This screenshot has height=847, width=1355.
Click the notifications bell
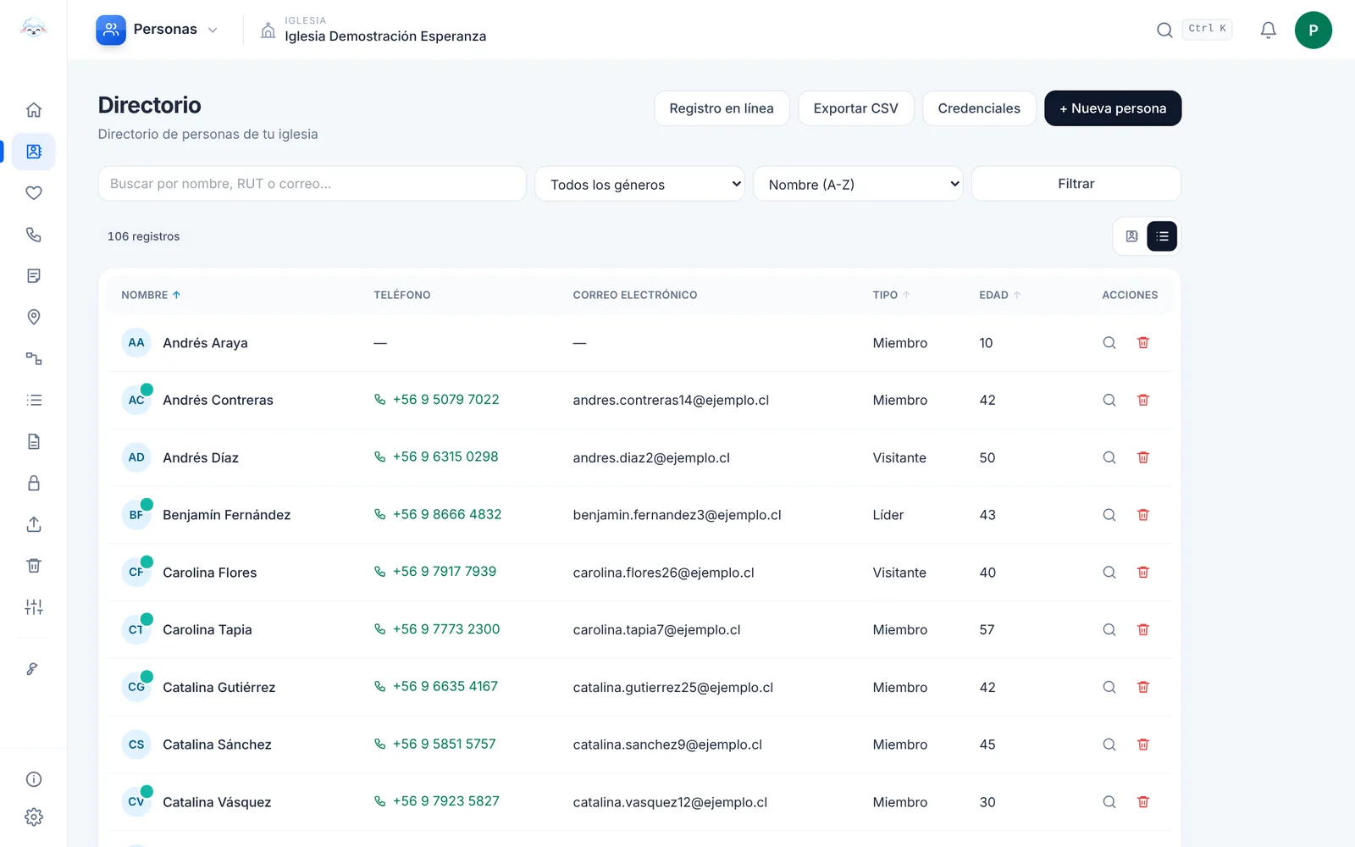pyautogui.click(x=1268, y=30)
